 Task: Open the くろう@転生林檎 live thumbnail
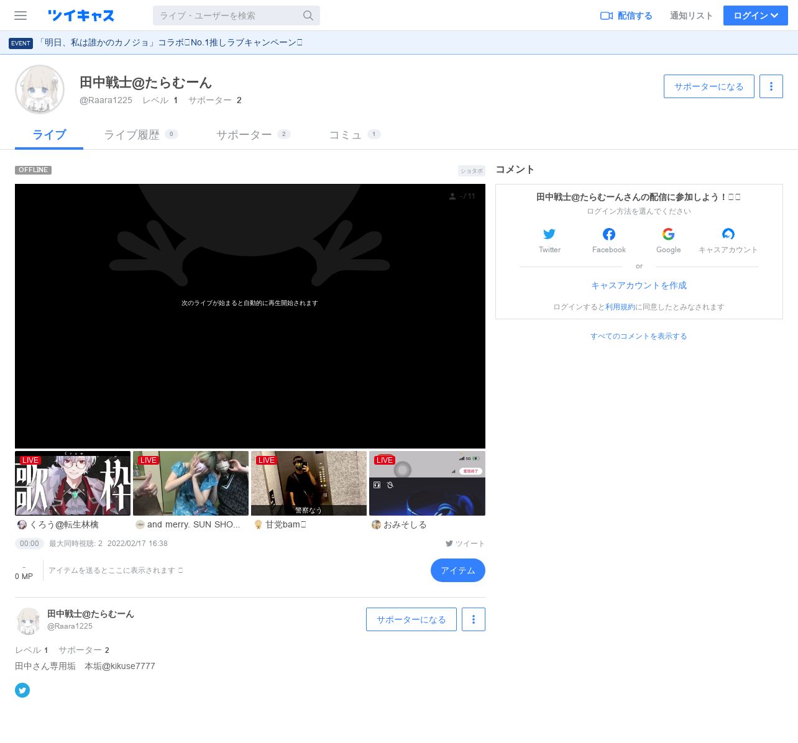tap(73, 483)
